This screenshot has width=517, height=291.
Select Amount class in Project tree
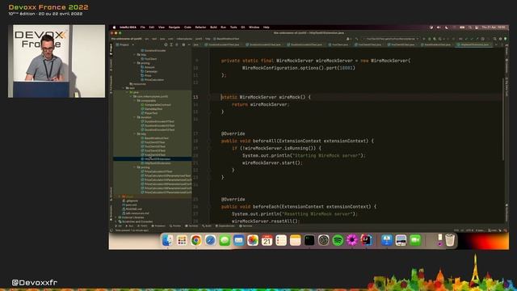pos(147,67)
